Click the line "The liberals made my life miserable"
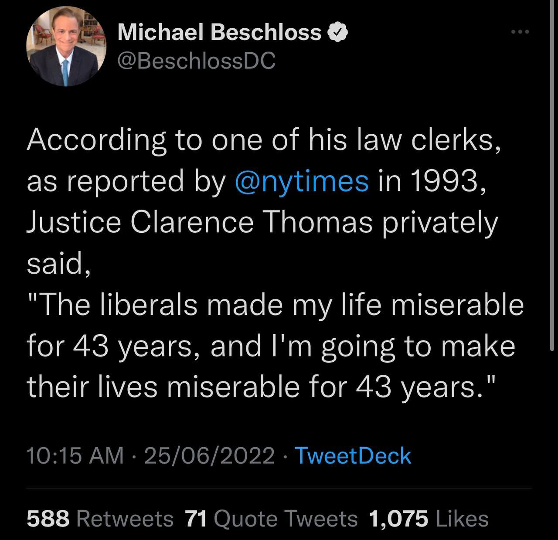Screen dimensions: 558x540 coord(276,305)
